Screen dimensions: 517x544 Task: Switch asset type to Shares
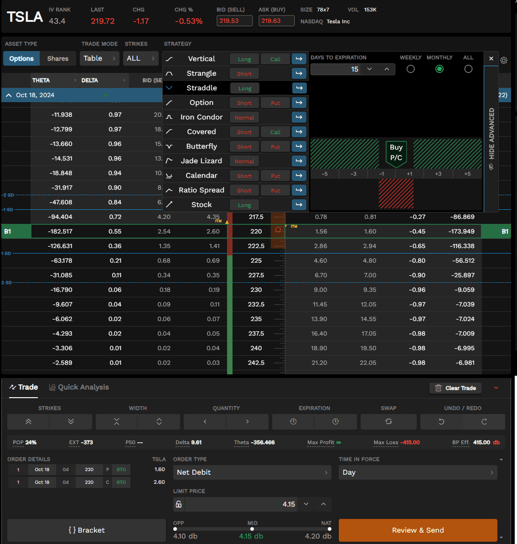point(57,59)
